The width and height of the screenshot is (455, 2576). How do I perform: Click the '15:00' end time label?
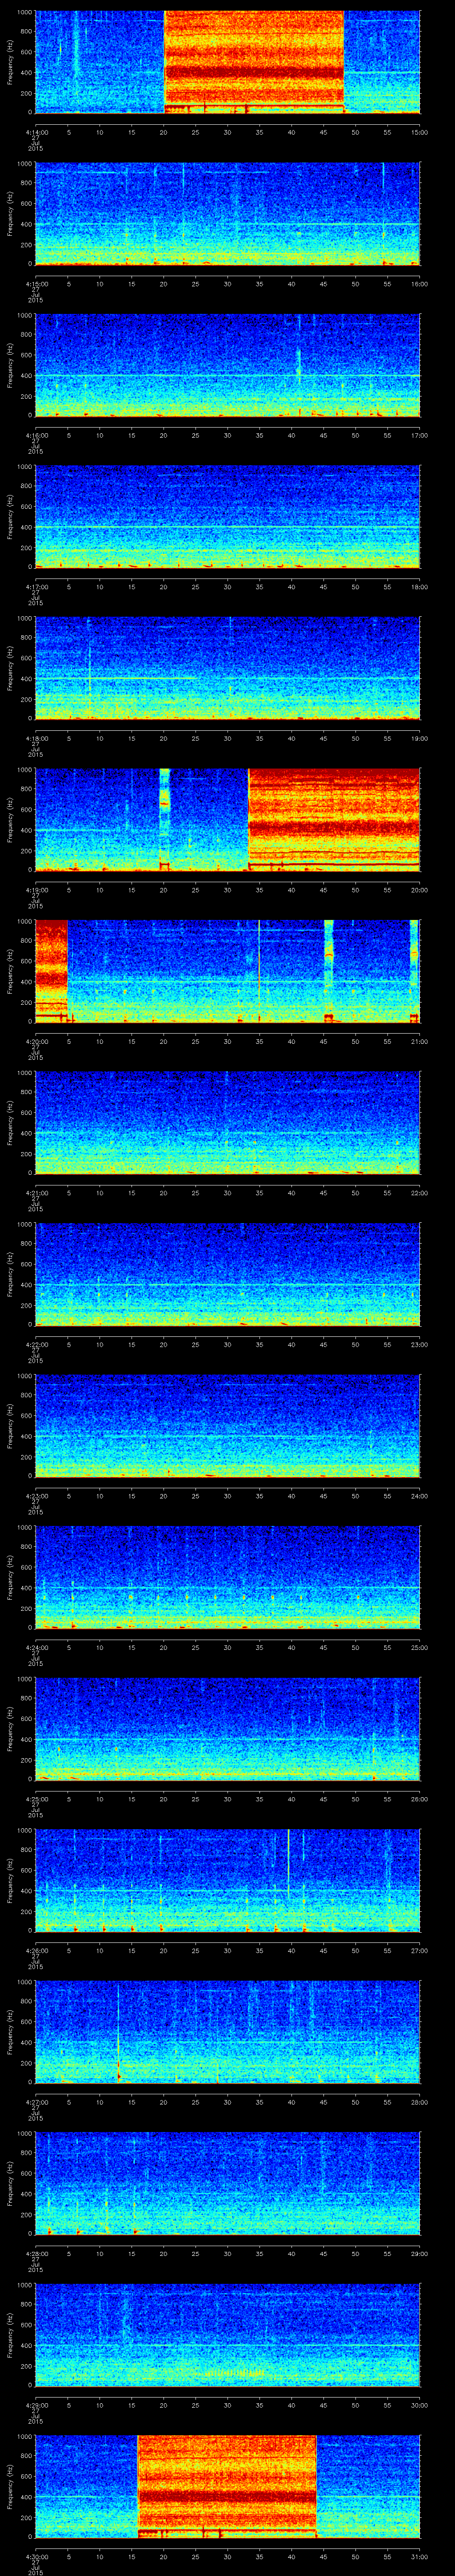420,132
